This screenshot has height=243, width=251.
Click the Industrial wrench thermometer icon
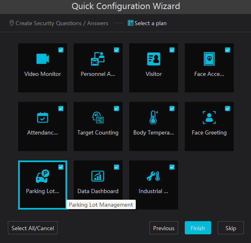(x=153, y=176)
